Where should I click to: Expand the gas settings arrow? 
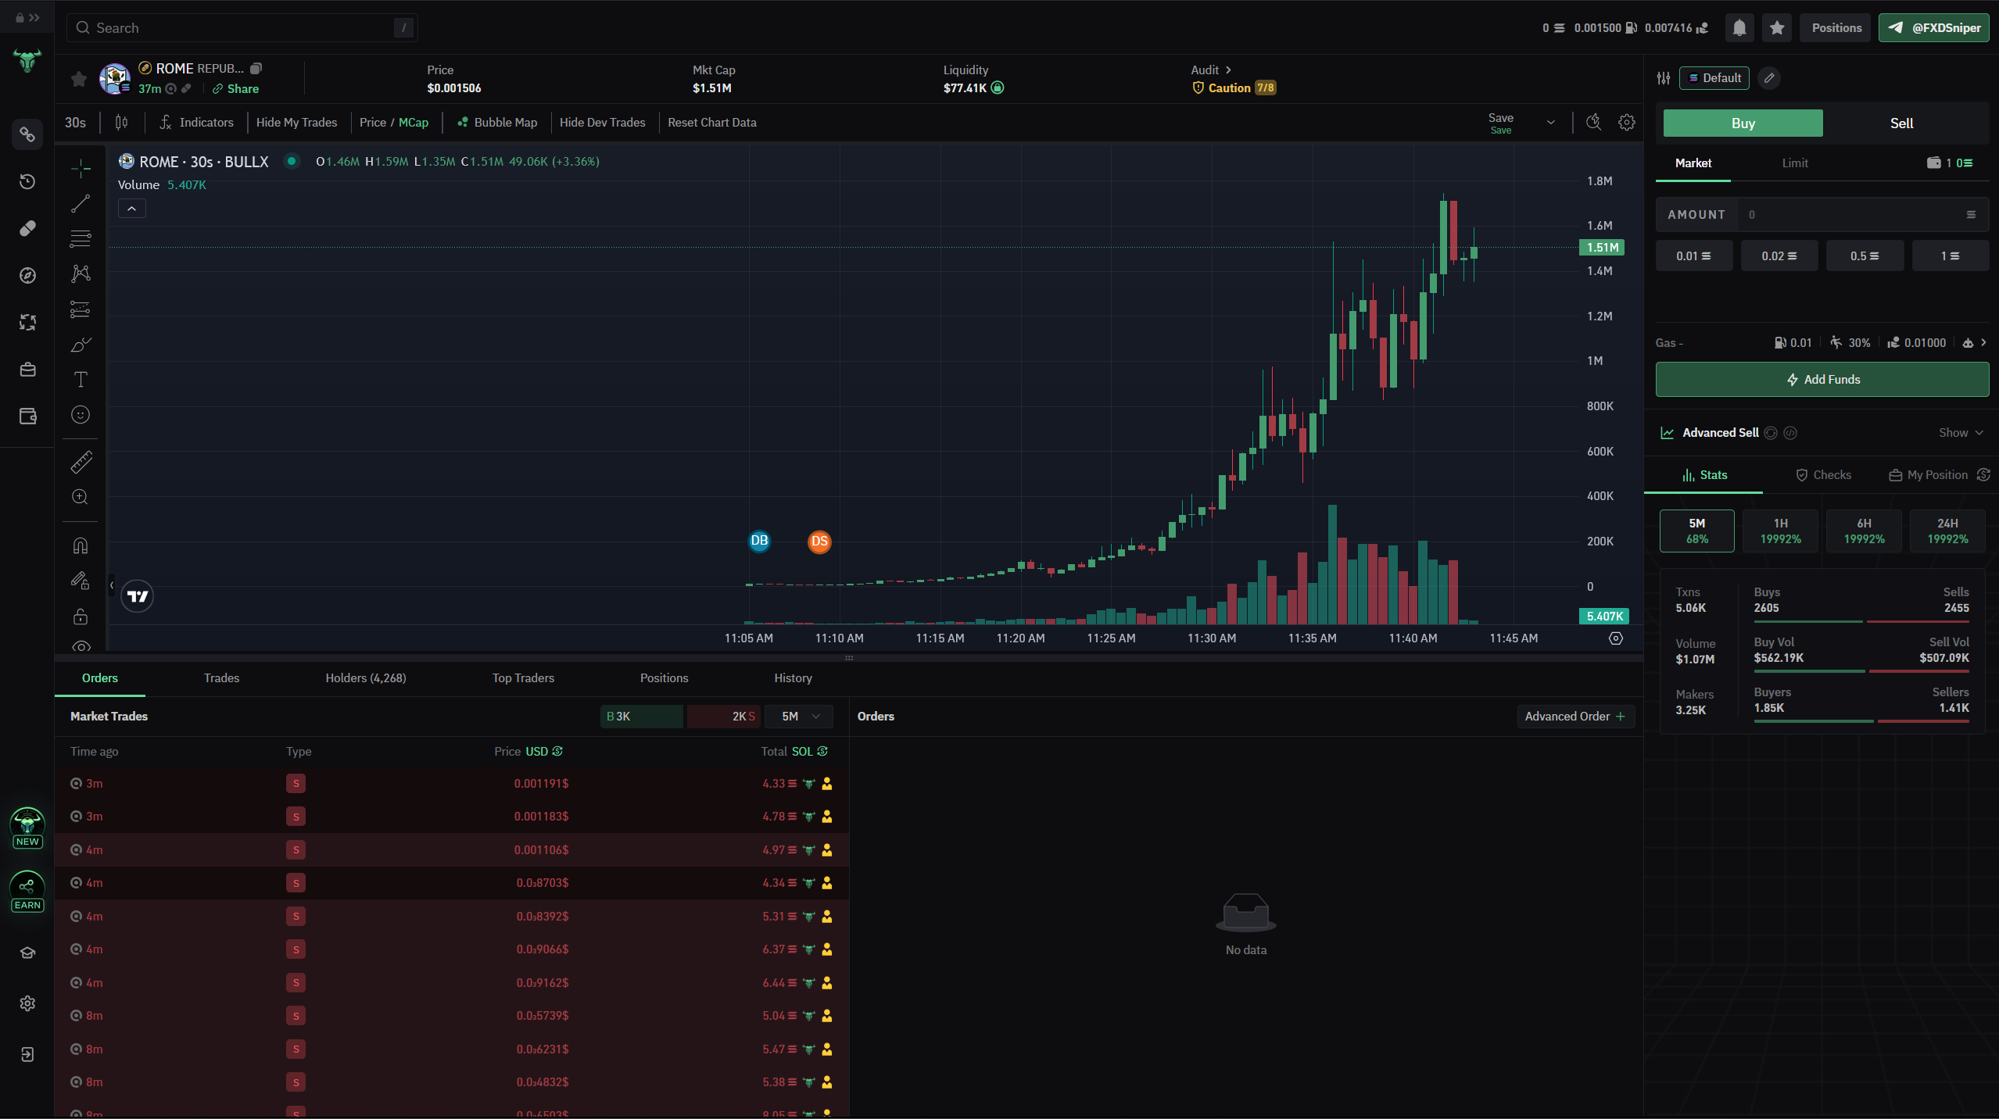[x=1983, y=343]
